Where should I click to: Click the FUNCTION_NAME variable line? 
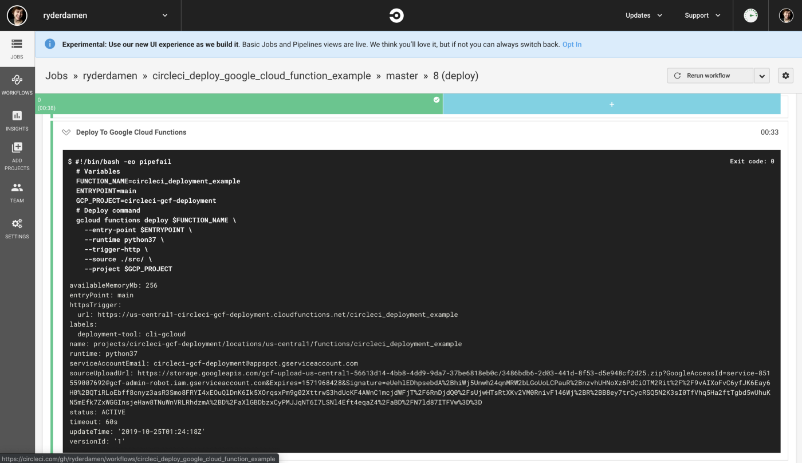click(x=158, y=181)
